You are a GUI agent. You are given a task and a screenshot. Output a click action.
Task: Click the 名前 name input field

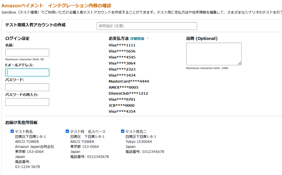27,53
